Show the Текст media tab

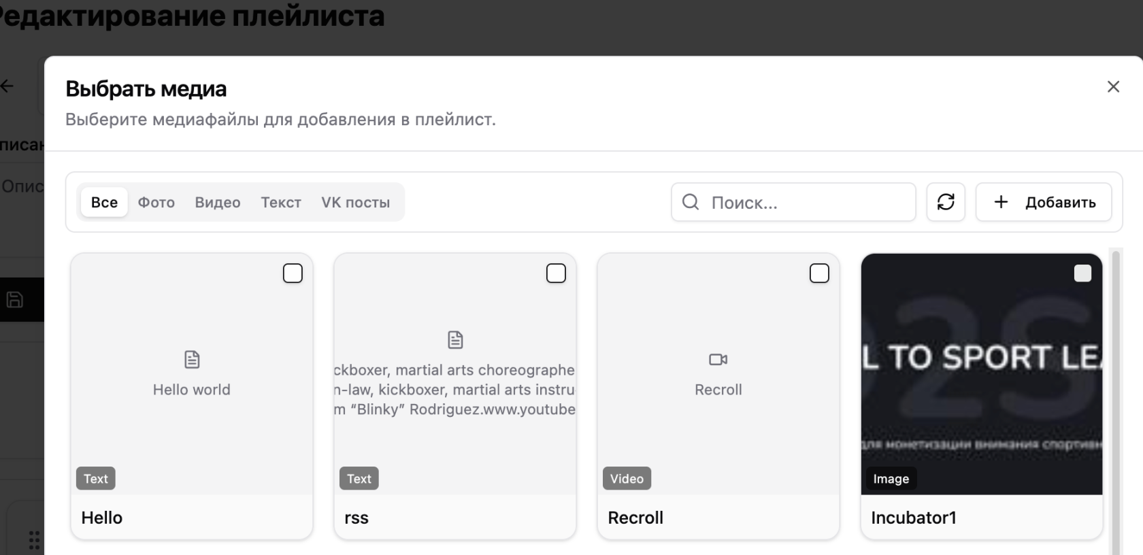point(281,203)
